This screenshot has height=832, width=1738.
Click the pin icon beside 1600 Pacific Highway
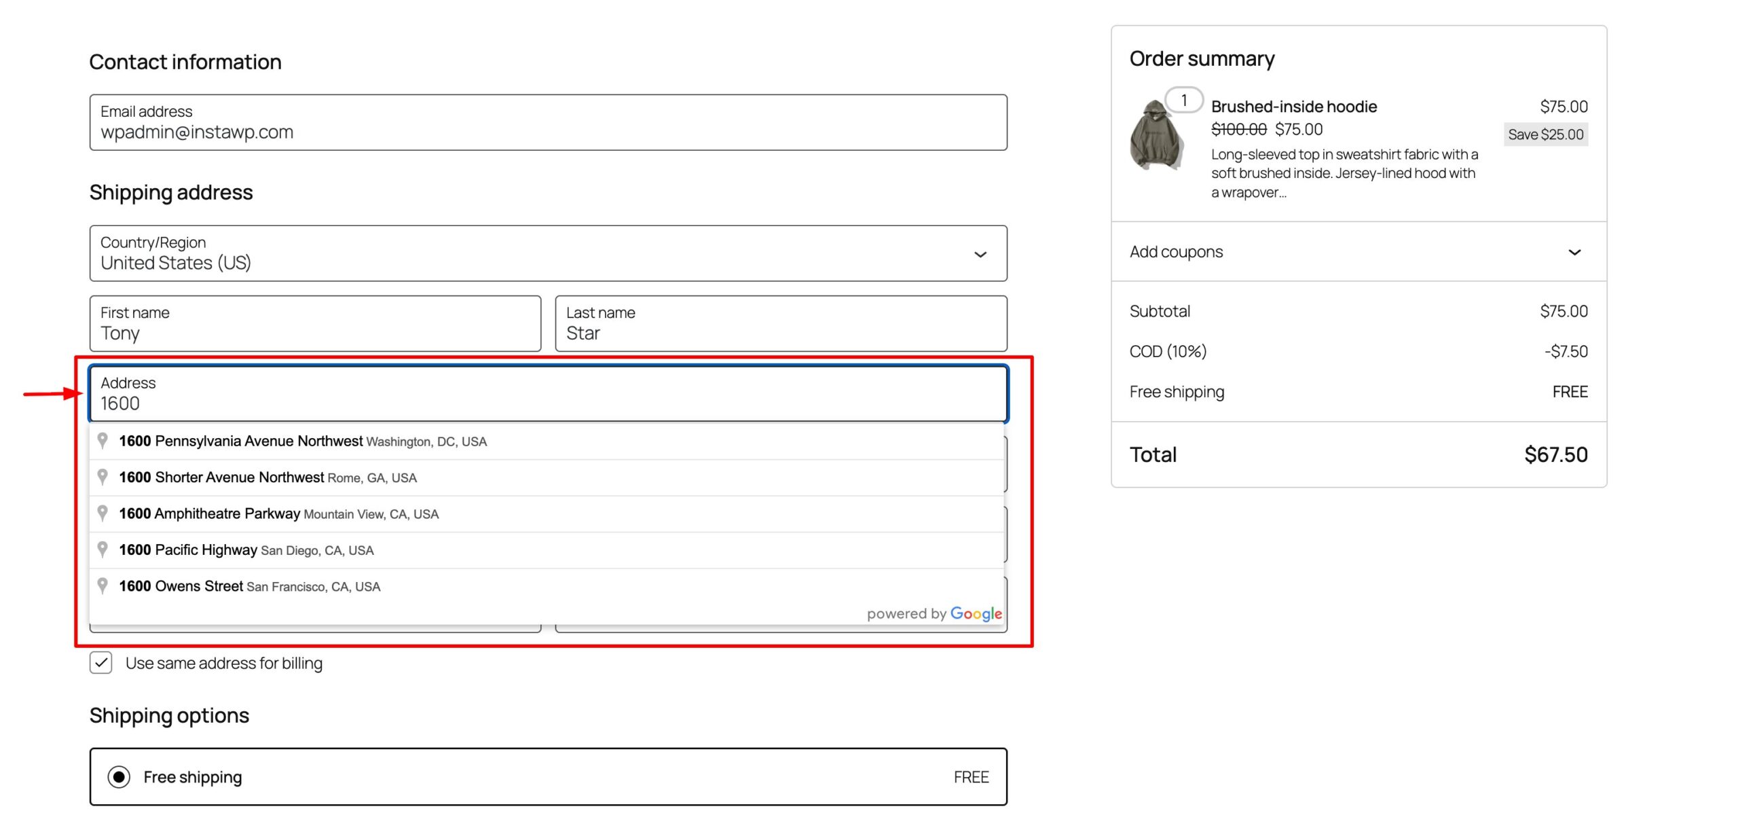(103, 549)
